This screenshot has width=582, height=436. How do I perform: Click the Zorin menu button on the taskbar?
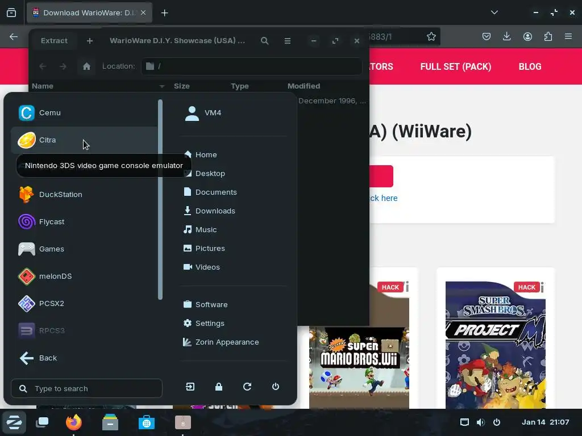click(x=14, y=422)
